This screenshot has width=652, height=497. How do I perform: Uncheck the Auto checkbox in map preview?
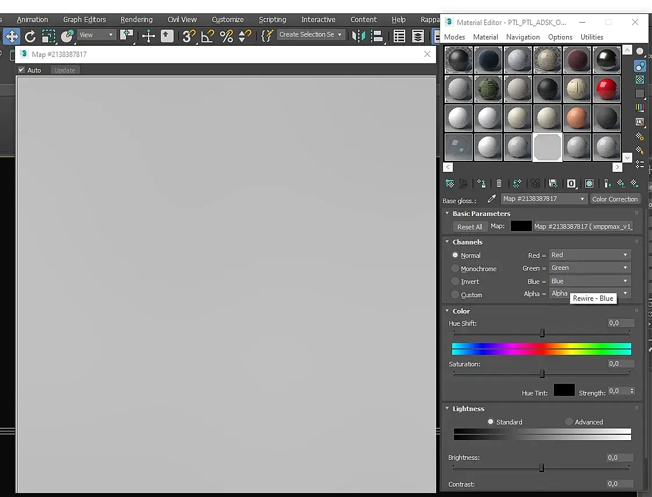click(21, 70)
